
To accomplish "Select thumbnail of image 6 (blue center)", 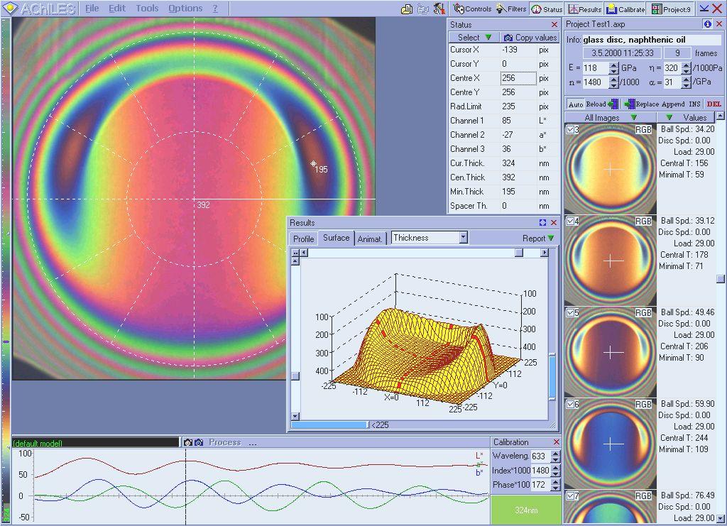I will (x=611, y=444).
